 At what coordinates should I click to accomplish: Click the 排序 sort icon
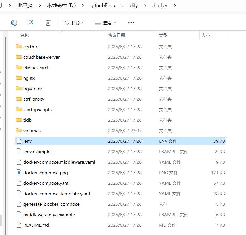point(66,23)
